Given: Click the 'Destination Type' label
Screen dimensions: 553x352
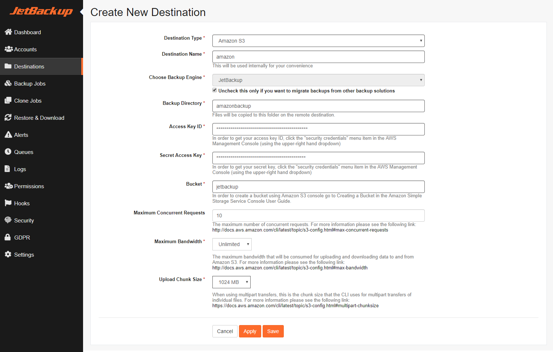Looking at the screenshot, I should pyautogui.click(x=183, y=38).
